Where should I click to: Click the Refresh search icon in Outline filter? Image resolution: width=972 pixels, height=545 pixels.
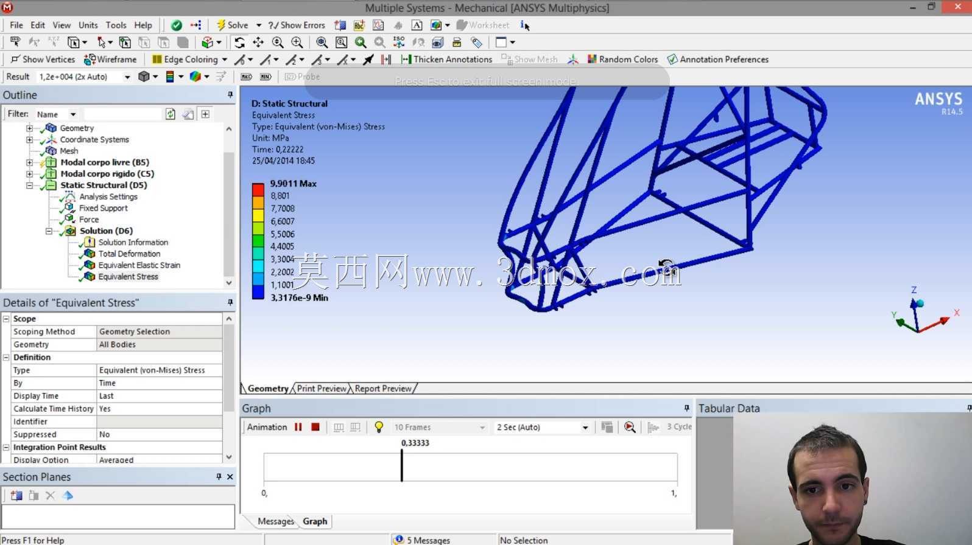pos(171,114)
